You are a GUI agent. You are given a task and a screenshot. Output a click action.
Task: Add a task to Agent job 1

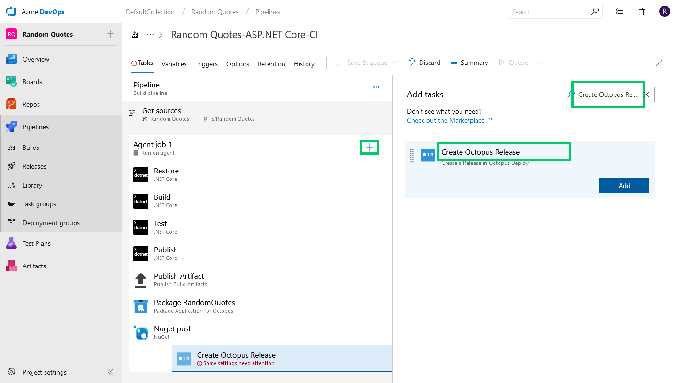[369, 148]
